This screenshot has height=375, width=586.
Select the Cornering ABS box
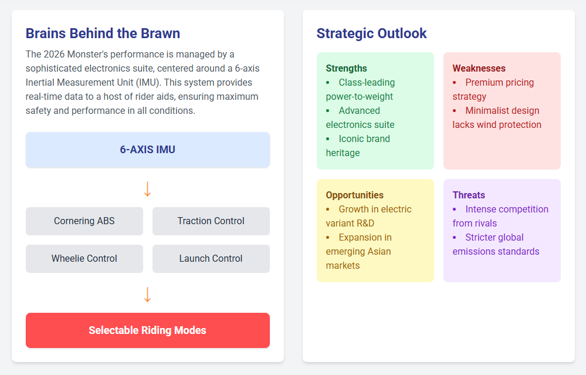click(x=84, y=221)
